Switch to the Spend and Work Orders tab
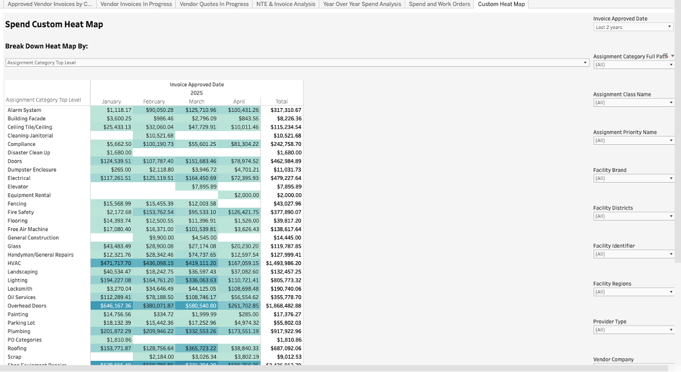Viewport: 681px width, 372px height. pyautogui.click(x=439, y=4)
